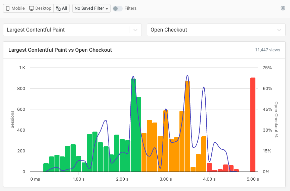Click the tallest green bar near 2.25 s

(133, 125)
